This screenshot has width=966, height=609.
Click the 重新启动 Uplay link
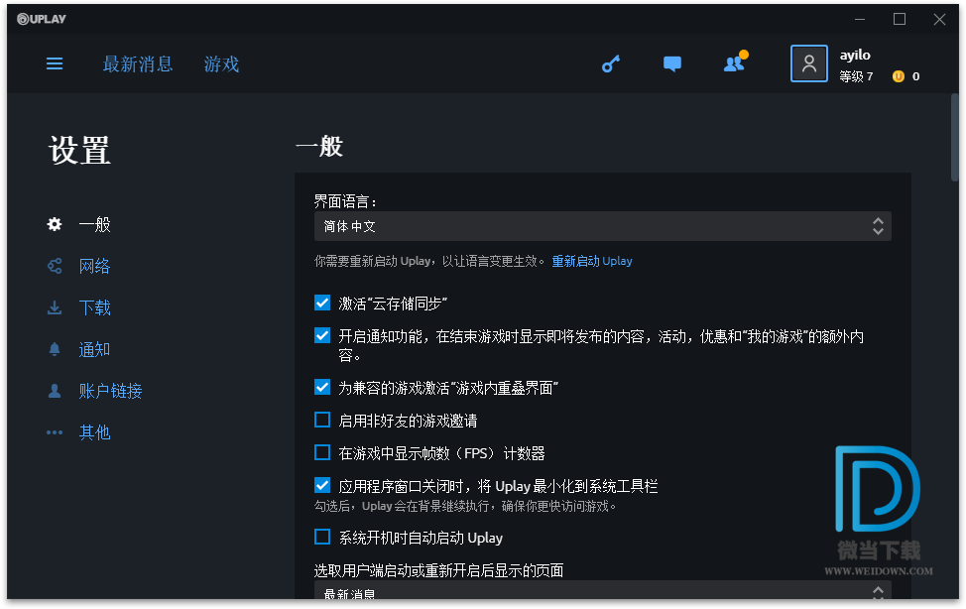point(592,261)
